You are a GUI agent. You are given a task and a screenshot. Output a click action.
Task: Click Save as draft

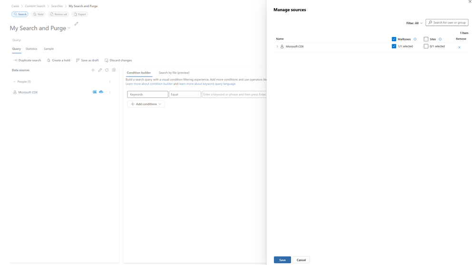(87, 60)
